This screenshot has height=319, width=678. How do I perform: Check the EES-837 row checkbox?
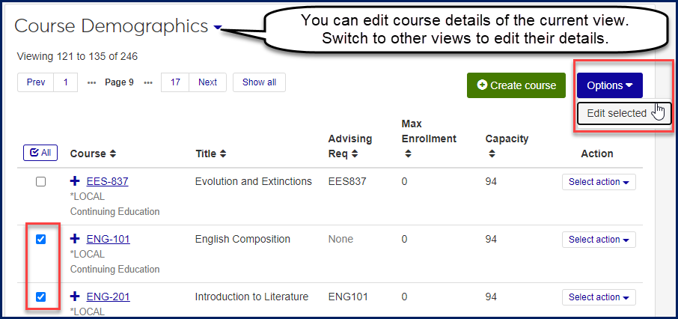pyautogui.click(x=41, y=181)
